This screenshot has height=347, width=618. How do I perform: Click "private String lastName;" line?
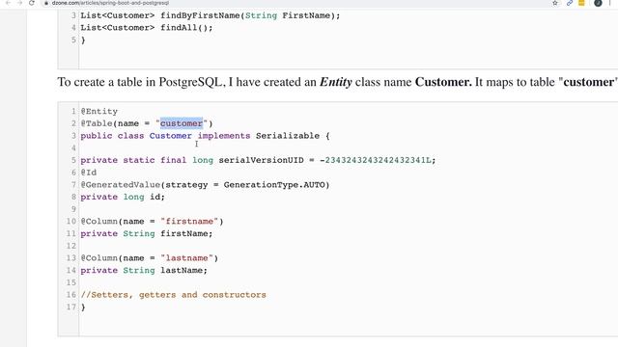coord(144,270)
